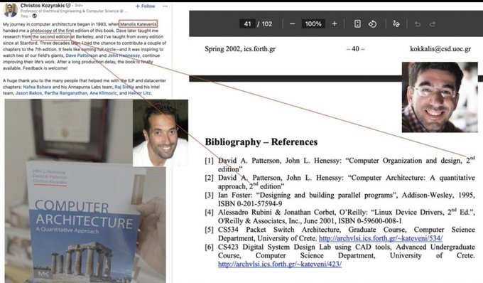Rotate the PDF page with the rotate icon
The height and width of the screenshot is (283, 483).
coord(372,24)
